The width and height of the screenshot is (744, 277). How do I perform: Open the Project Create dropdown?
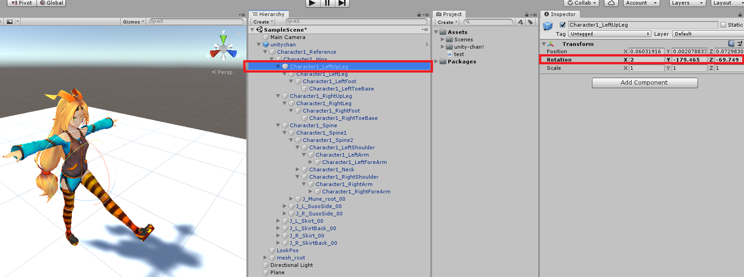[x=448, y=22]
